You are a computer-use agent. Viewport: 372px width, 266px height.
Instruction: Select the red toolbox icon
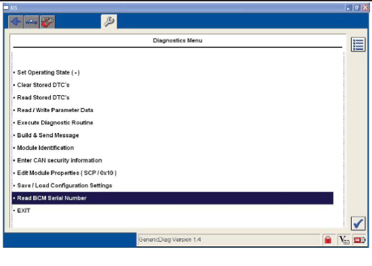point(47,22)
